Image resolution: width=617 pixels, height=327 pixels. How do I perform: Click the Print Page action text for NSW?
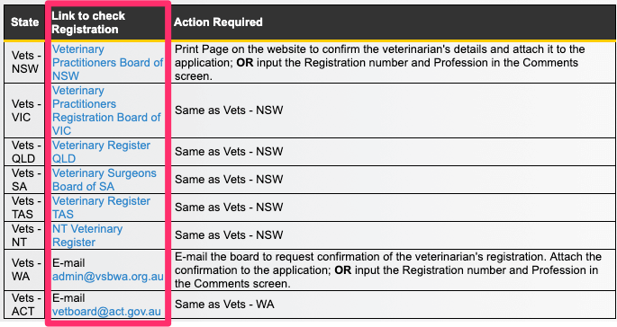(380, 62)
